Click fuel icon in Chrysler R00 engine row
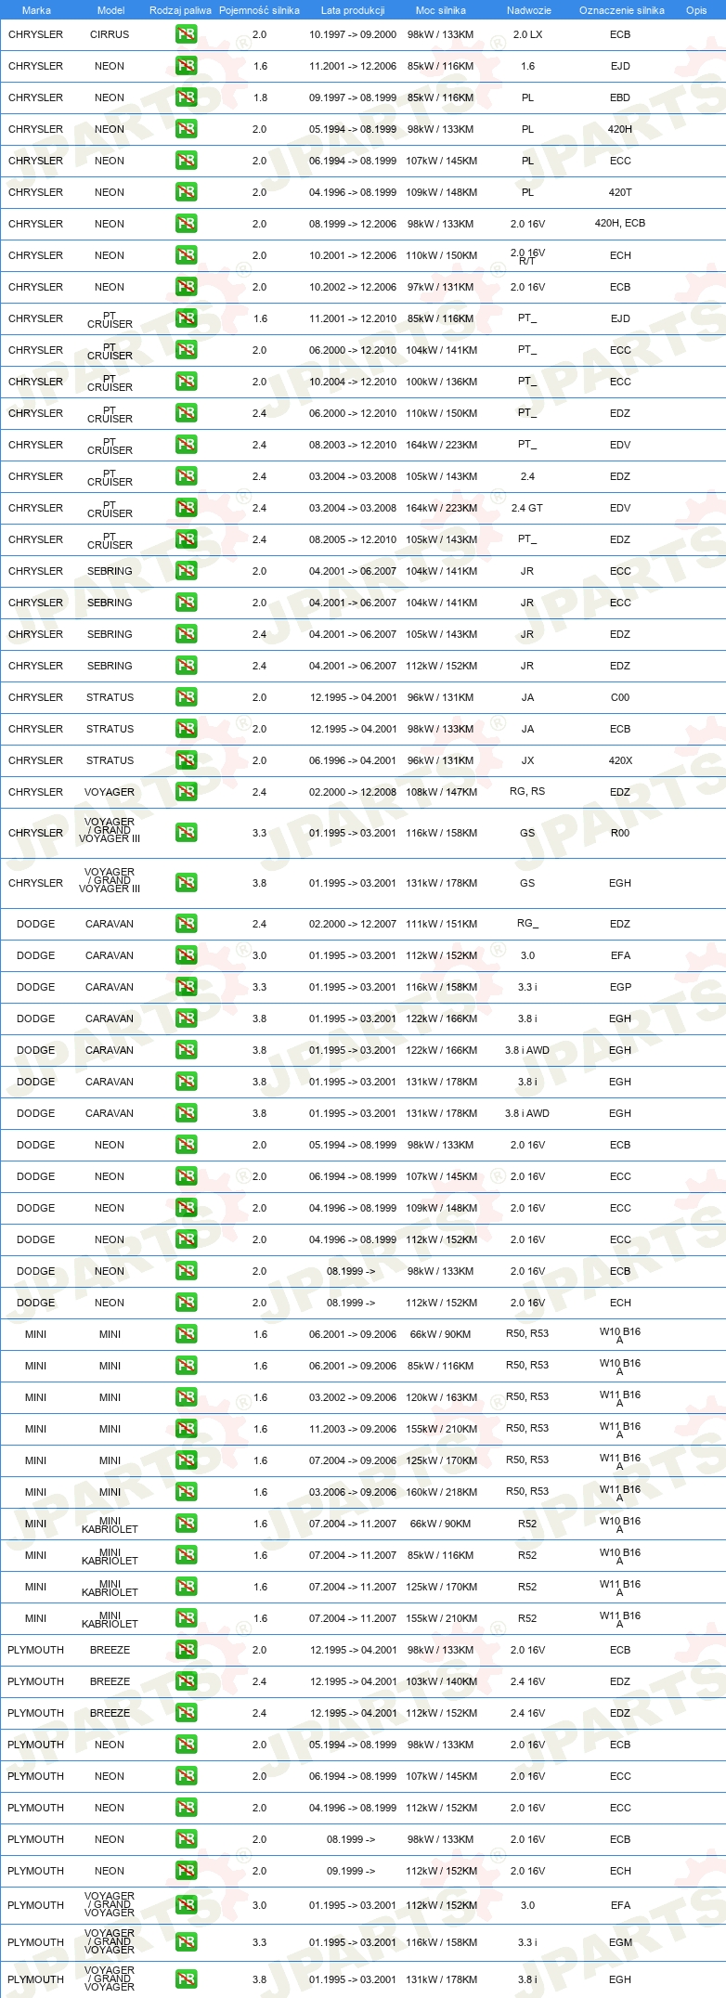 click(186, 833)
